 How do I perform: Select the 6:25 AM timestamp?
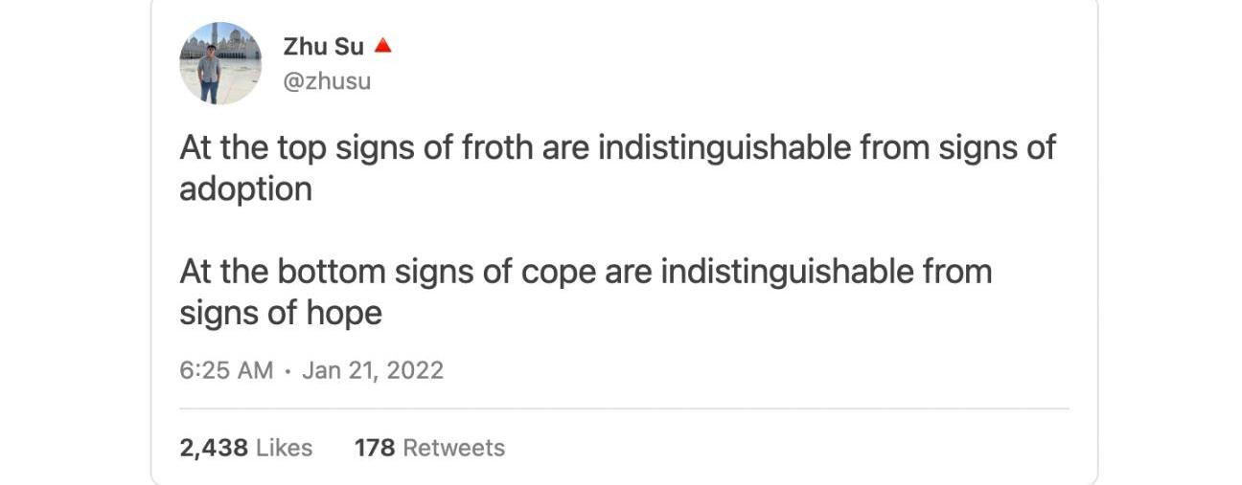click(x=226, y=370)
